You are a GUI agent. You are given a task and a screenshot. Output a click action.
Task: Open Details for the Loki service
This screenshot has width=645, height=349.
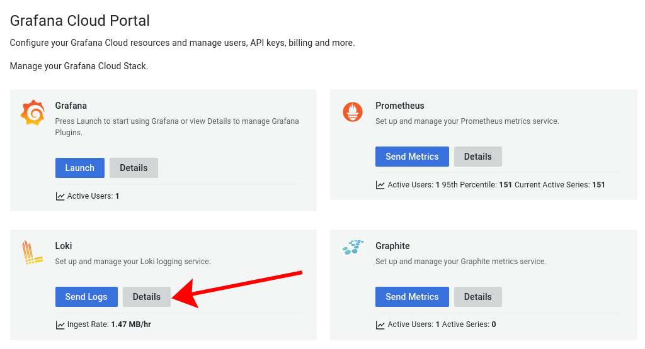[x=147, y=297]
